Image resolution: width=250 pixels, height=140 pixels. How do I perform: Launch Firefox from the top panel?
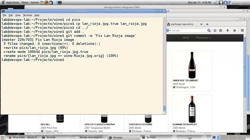point(46,3)
